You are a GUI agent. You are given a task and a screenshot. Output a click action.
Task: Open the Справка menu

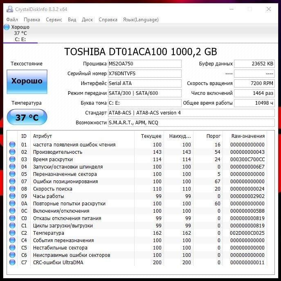click(108, 20)
